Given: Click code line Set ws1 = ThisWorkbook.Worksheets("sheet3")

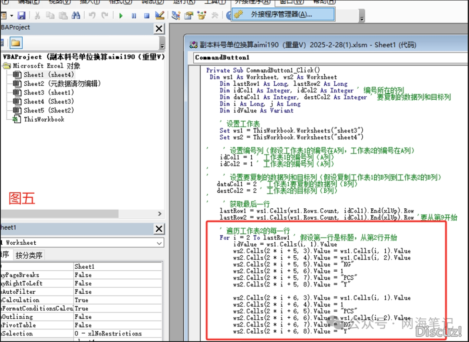Looking at the screenshot, I should 292,131.
